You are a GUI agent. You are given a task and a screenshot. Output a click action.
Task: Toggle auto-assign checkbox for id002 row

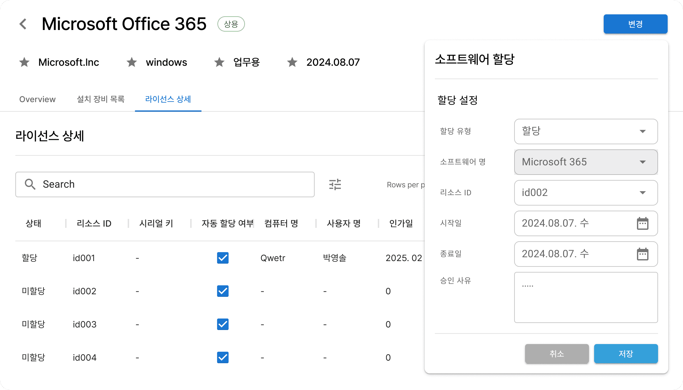[x=223, y=291]
